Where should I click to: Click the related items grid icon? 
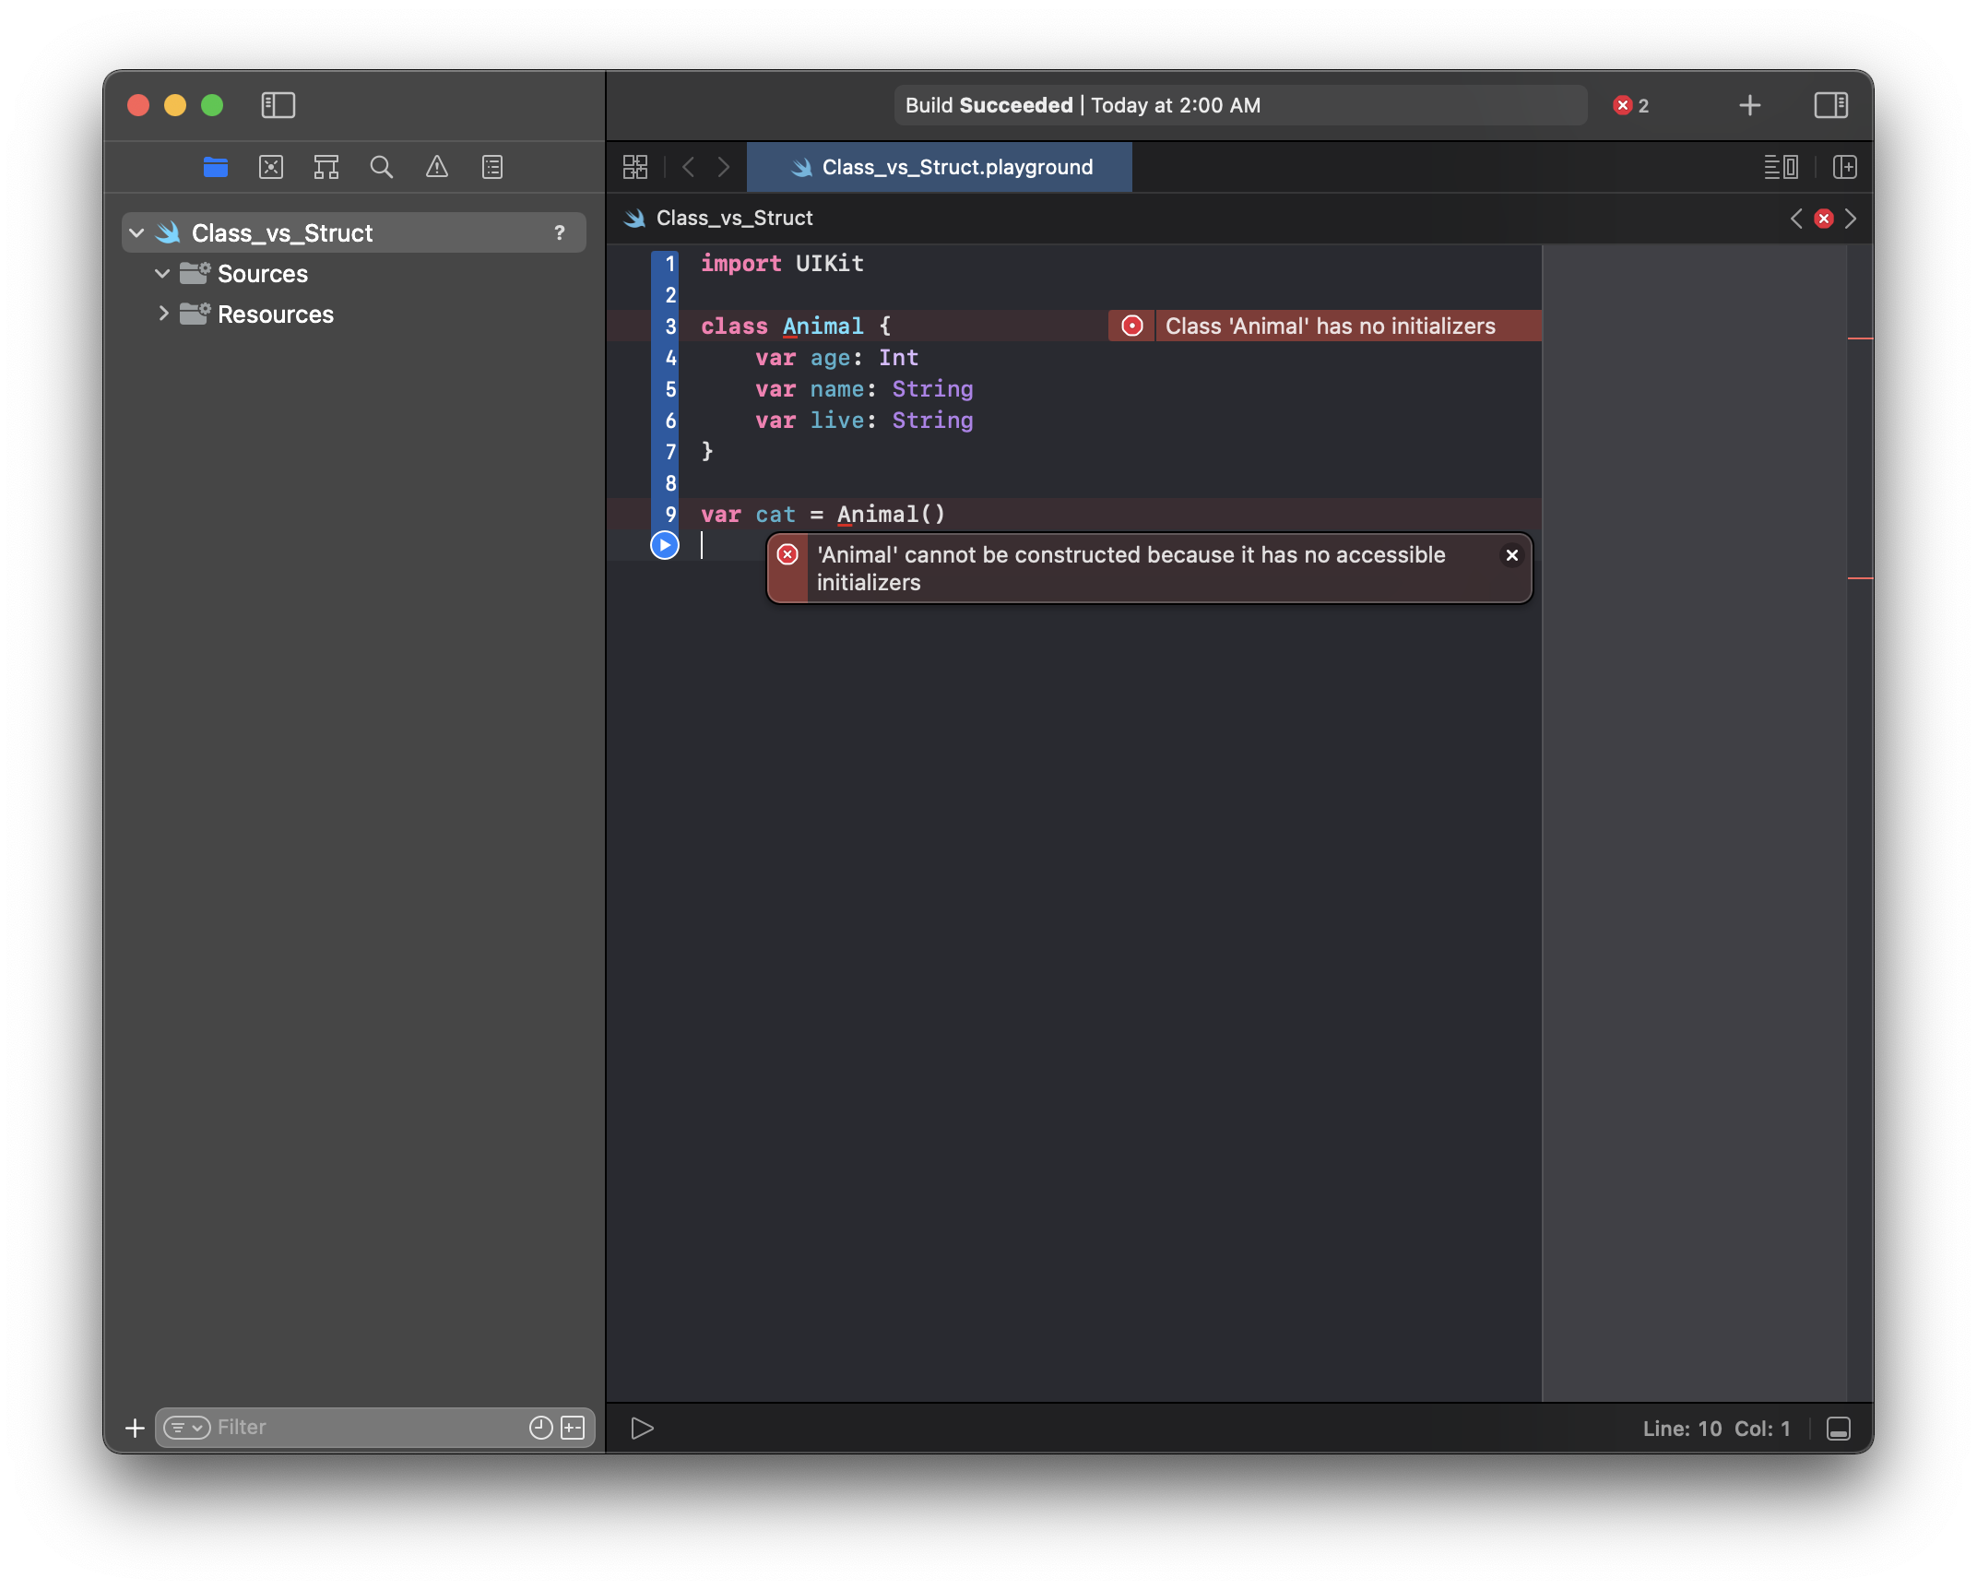[x=635, y=167]
